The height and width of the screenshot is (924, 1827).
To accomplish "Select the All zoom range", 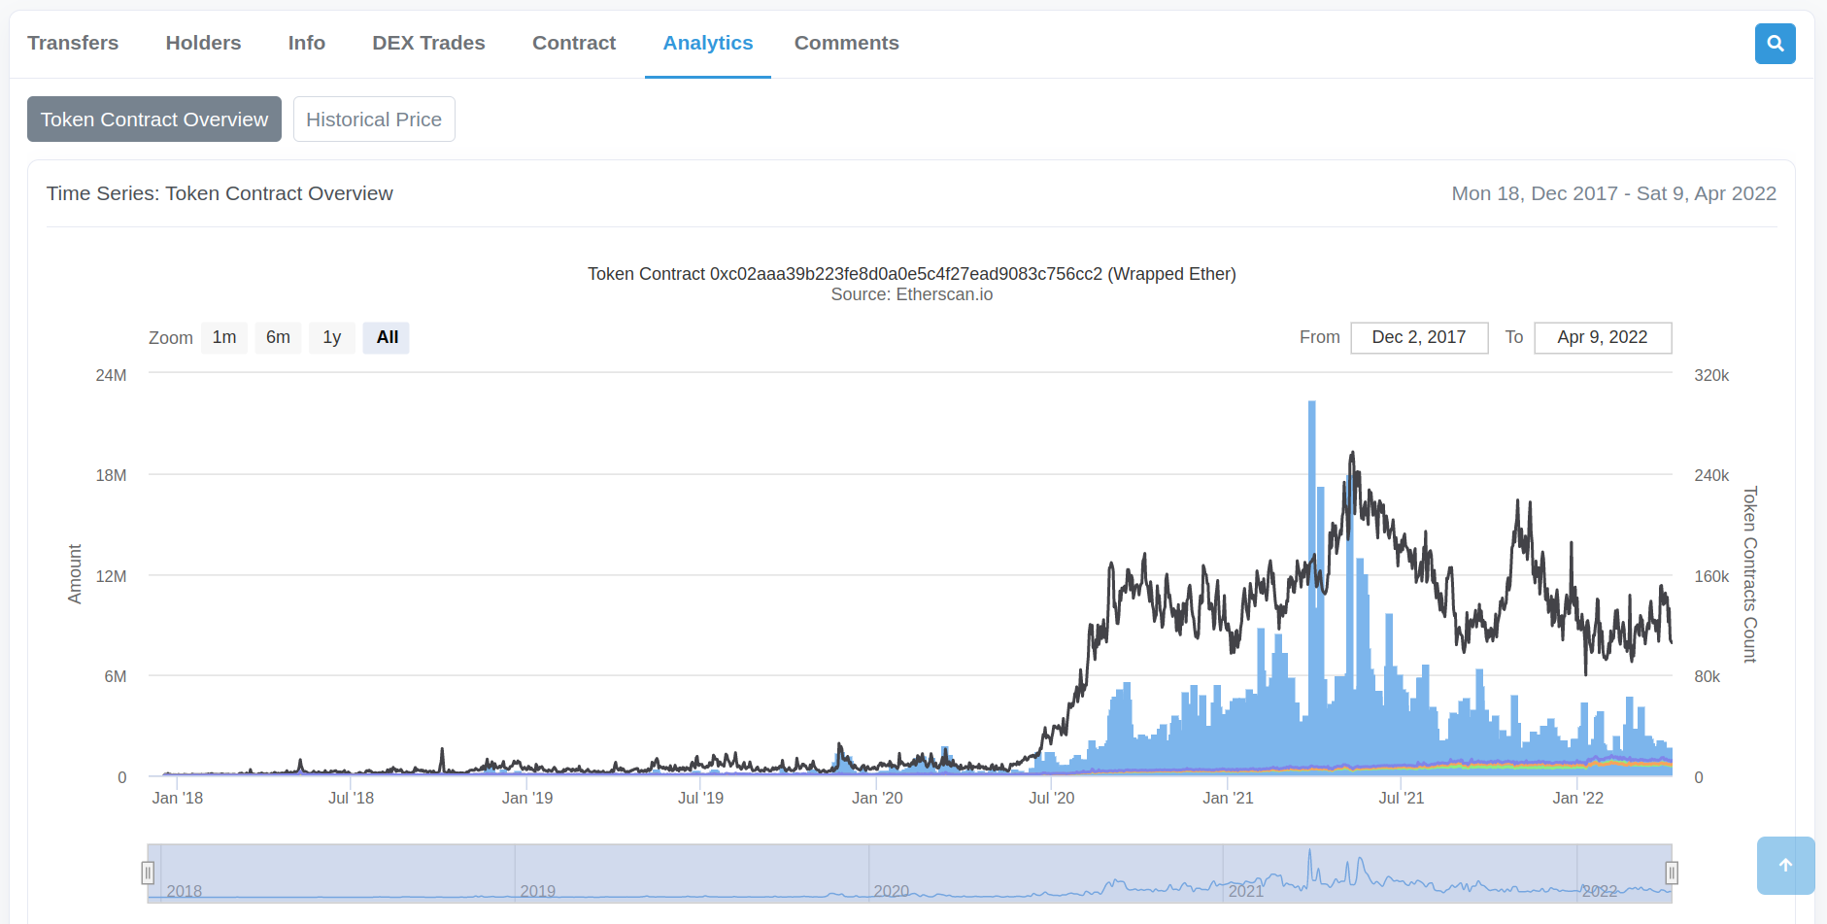I will pos(387,337).
